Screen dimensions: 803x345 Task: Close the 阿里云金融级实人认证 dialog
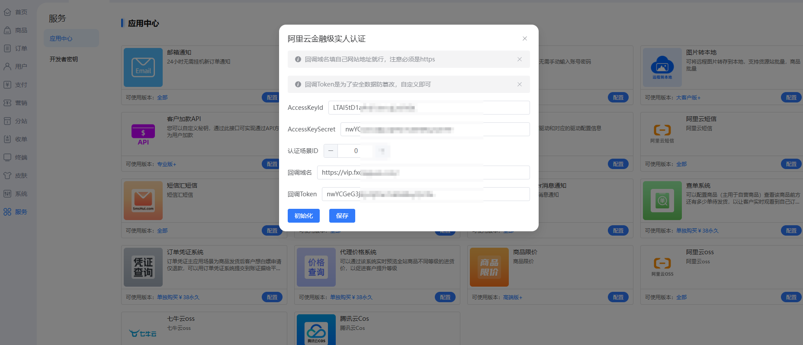[x=524, y=38]
